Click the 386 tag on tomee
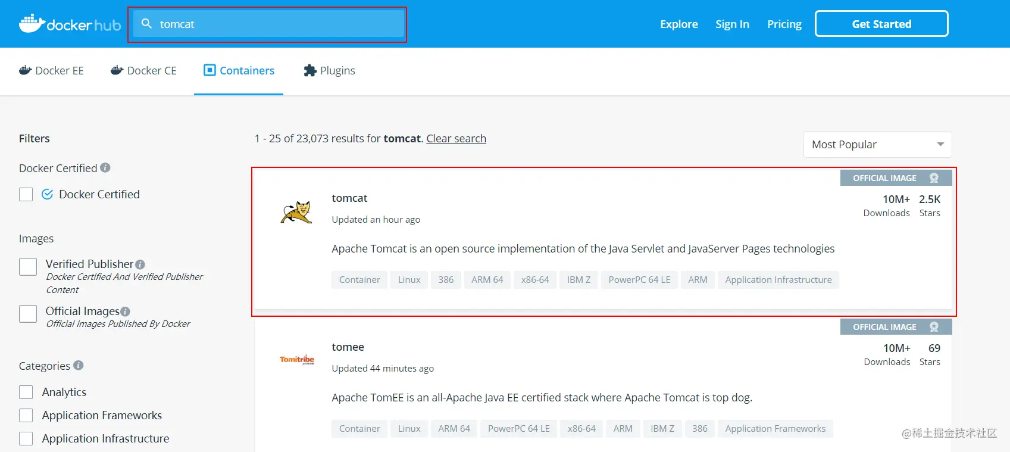The height and width of the screenshot is (452, 1010). (700, 429)
